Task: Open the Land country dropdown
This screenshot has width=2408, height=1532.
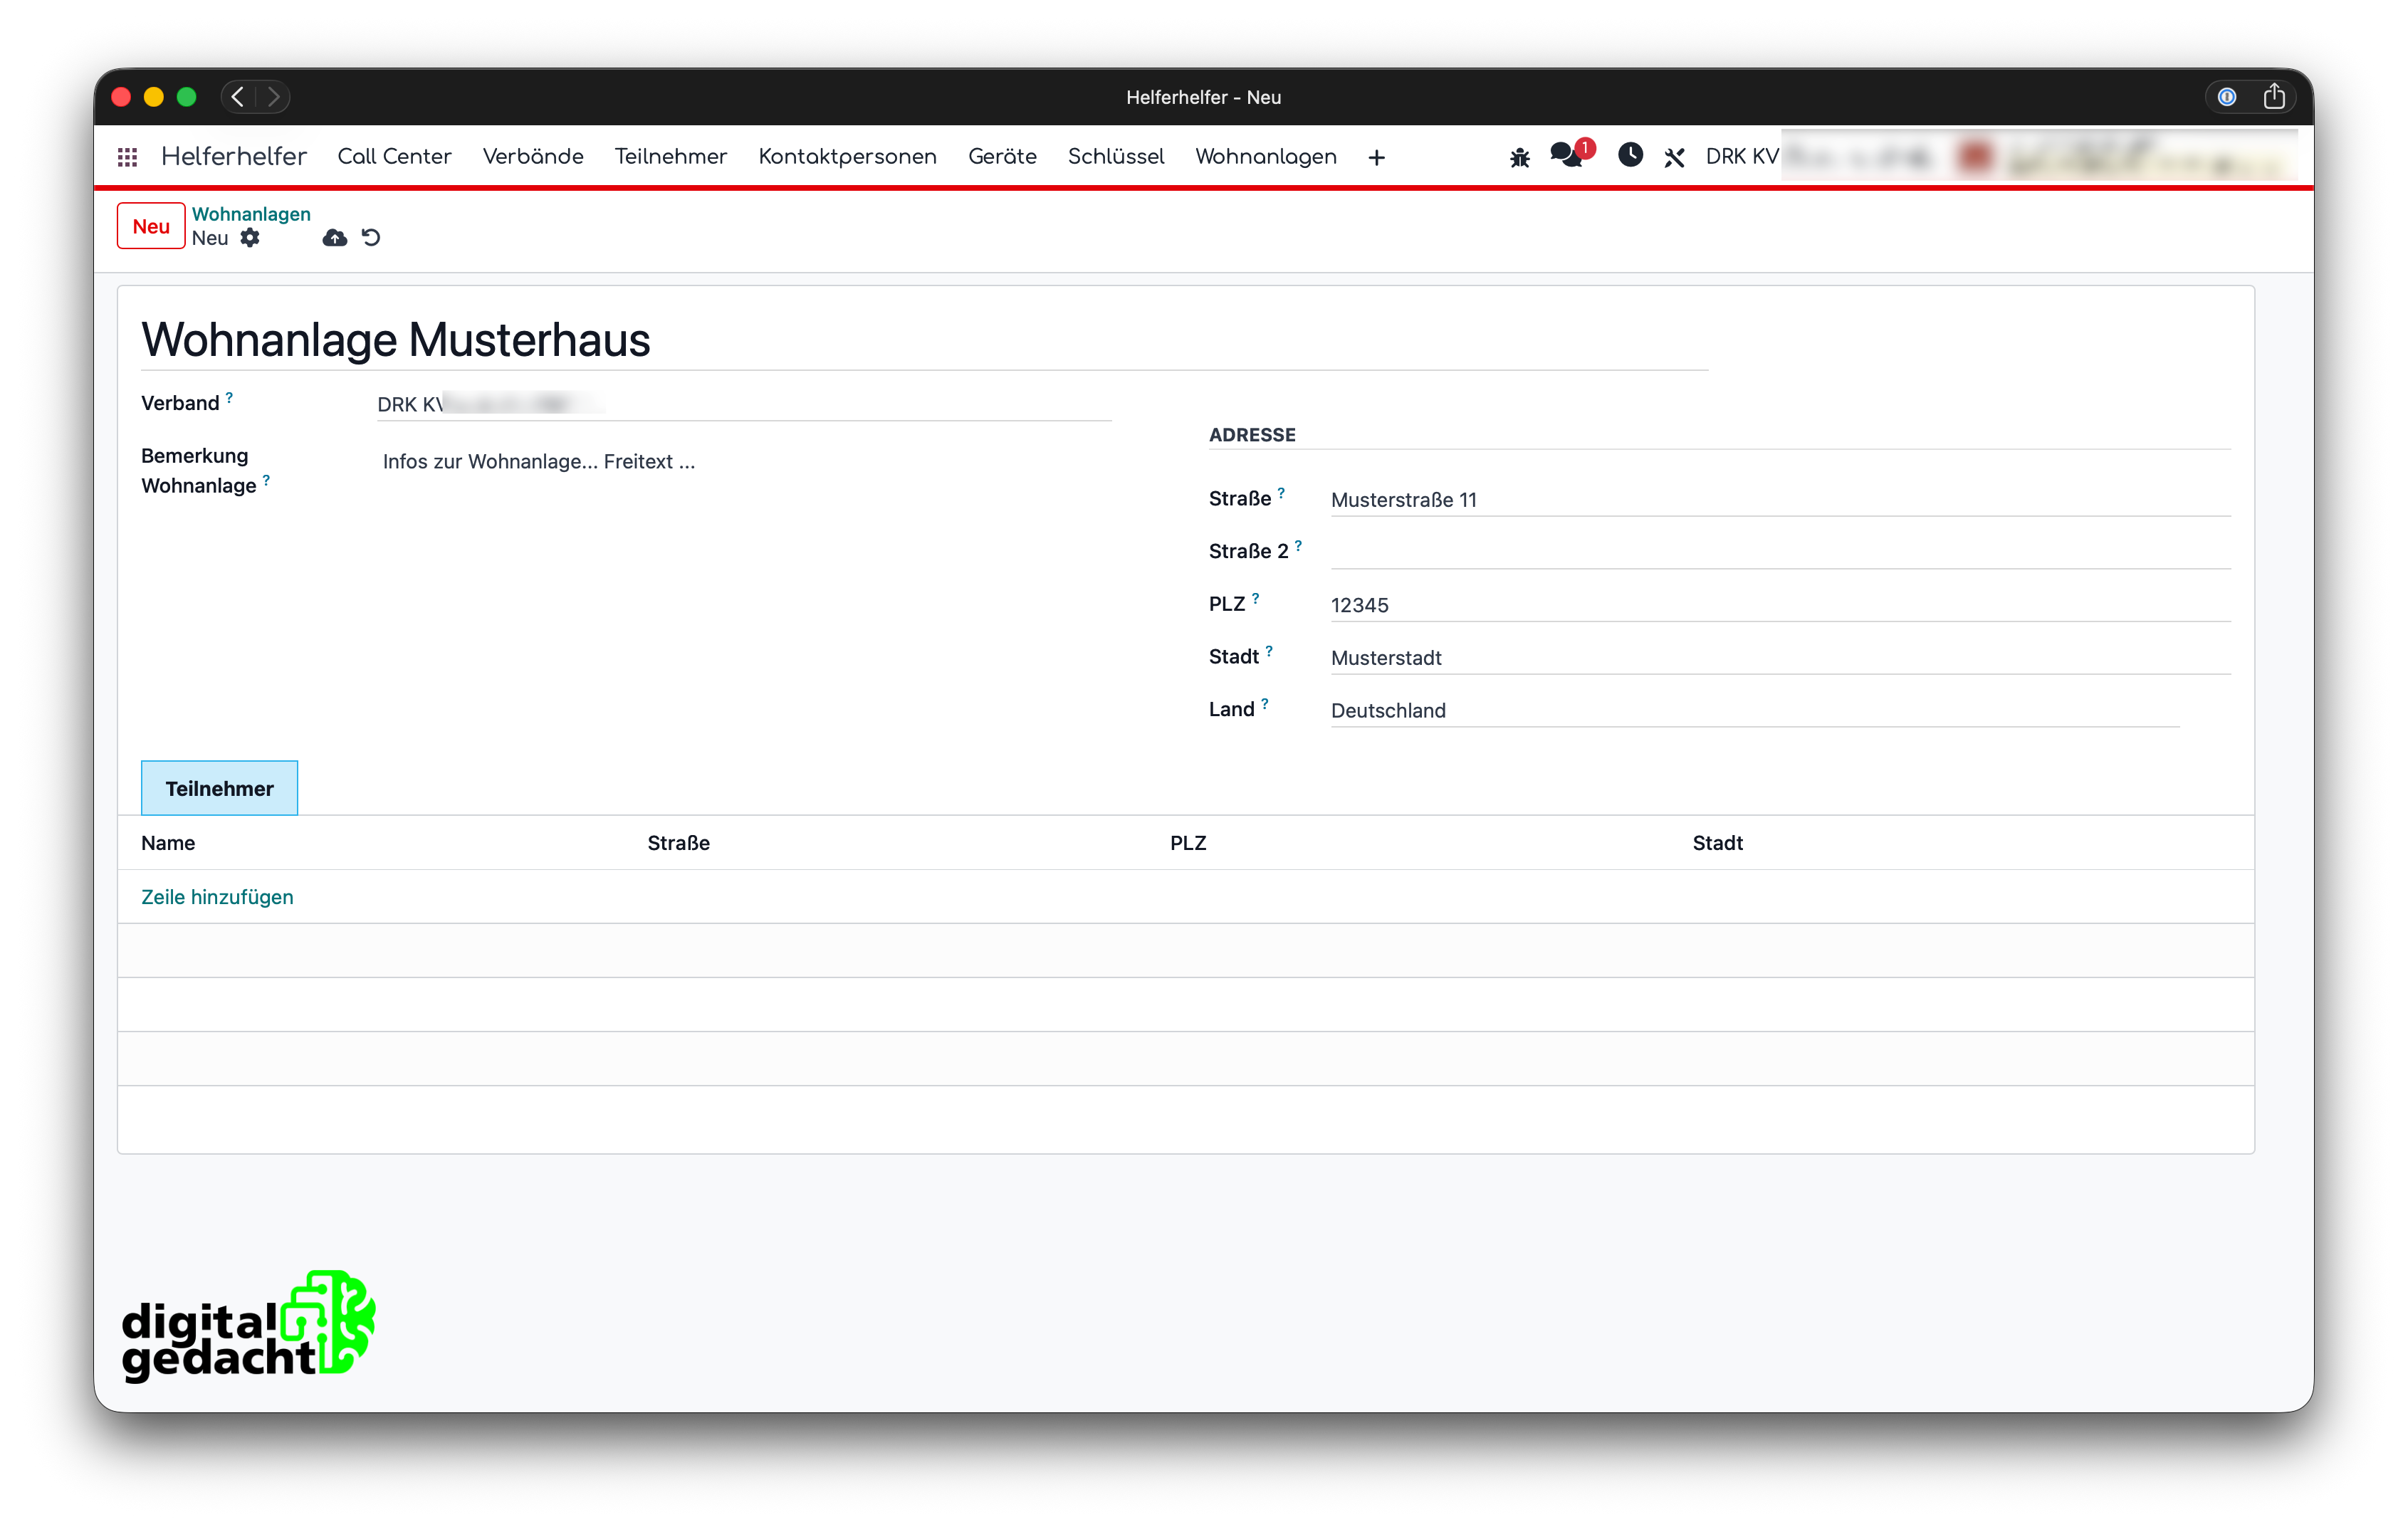Action: 1754,711
